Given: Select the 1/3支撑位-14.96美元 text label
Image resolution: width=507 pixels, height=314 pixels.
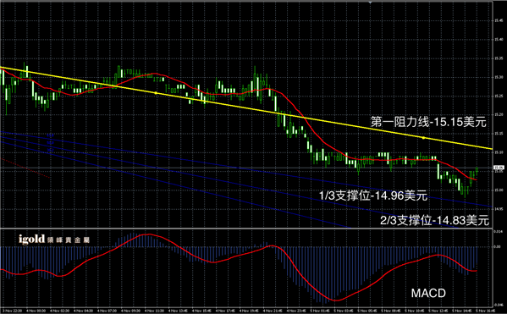Looking at the screenshot, I should tap(373, 196).
